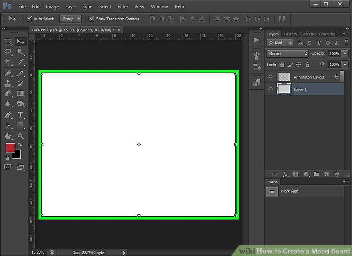This screenshot has width=352, height=256.
Task: Create a new layer icon
Action: click(x=327, y=174)
